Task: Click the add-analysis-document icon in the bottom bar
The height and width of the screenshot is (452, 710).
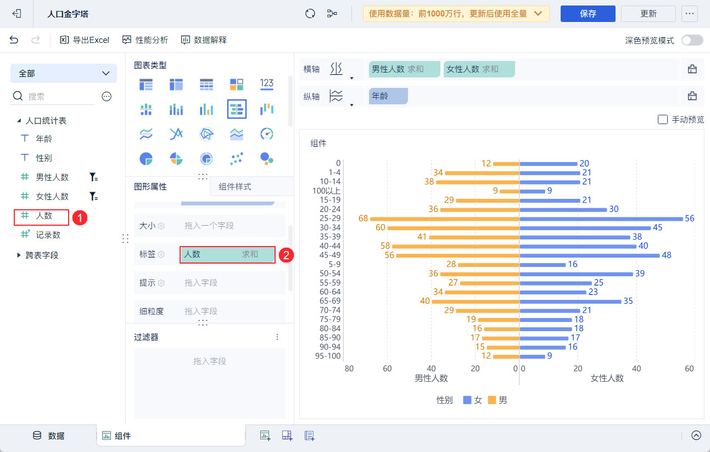Action: coord(310,436)
